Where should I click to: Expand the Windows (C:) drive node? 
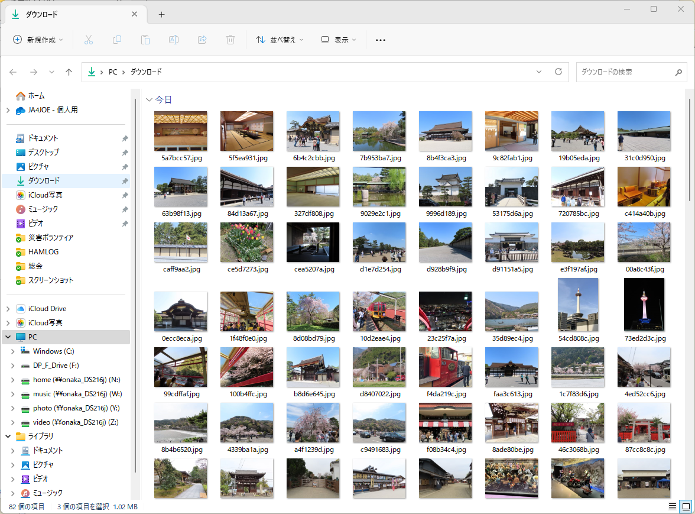[13, 351]
